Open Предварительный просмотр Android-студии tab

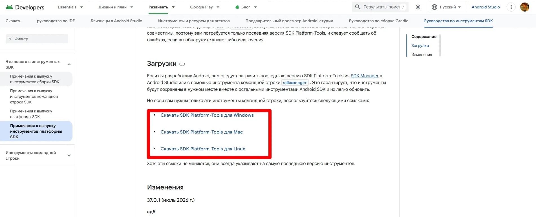pos(289,21)
